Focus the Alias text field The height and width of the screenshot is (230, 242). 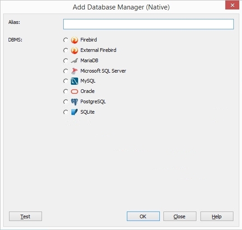pyautogui.click(x=149, y=24)
